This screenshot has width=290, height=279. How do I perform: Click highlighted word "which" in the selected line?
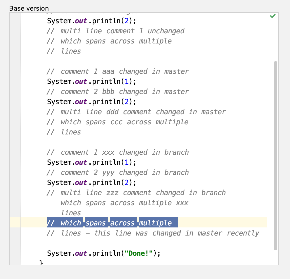tap(71, 223)
